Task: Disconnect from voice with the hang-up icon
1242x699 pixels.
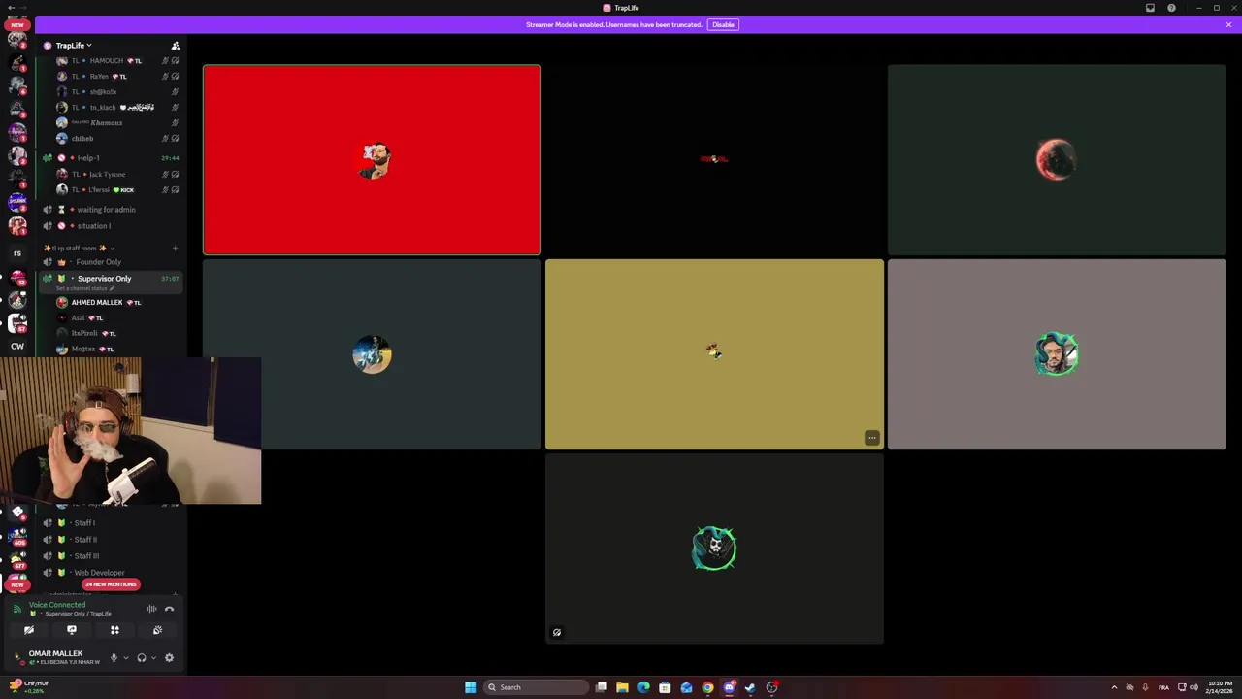Action: point(169,610)
